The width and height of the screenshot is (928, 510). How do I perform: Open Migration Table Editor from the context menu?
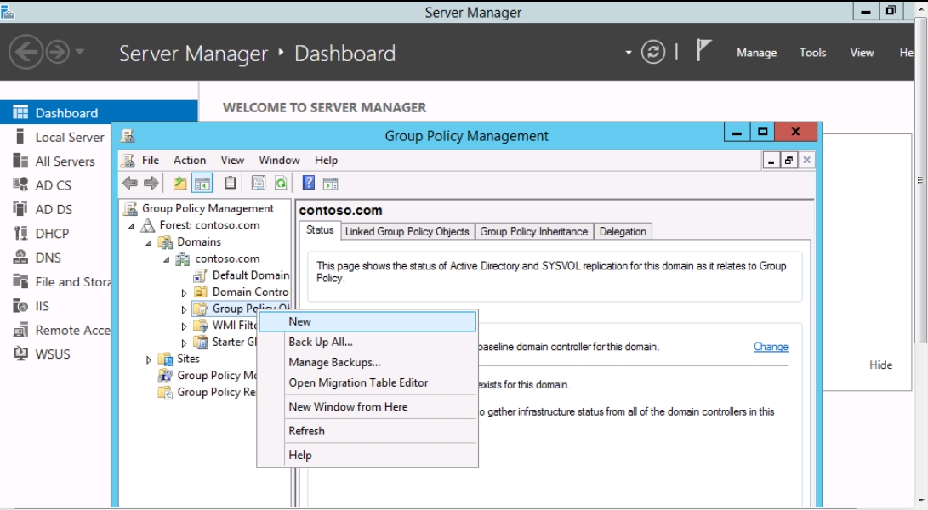358,382
